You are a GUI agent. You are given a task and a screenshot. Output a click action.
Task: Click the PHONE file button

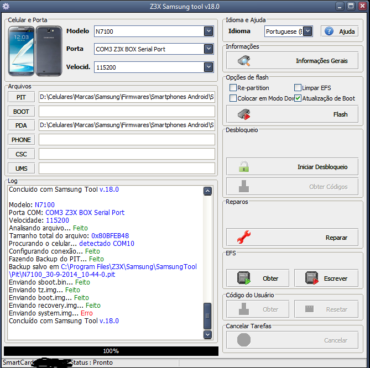(21, 140)
